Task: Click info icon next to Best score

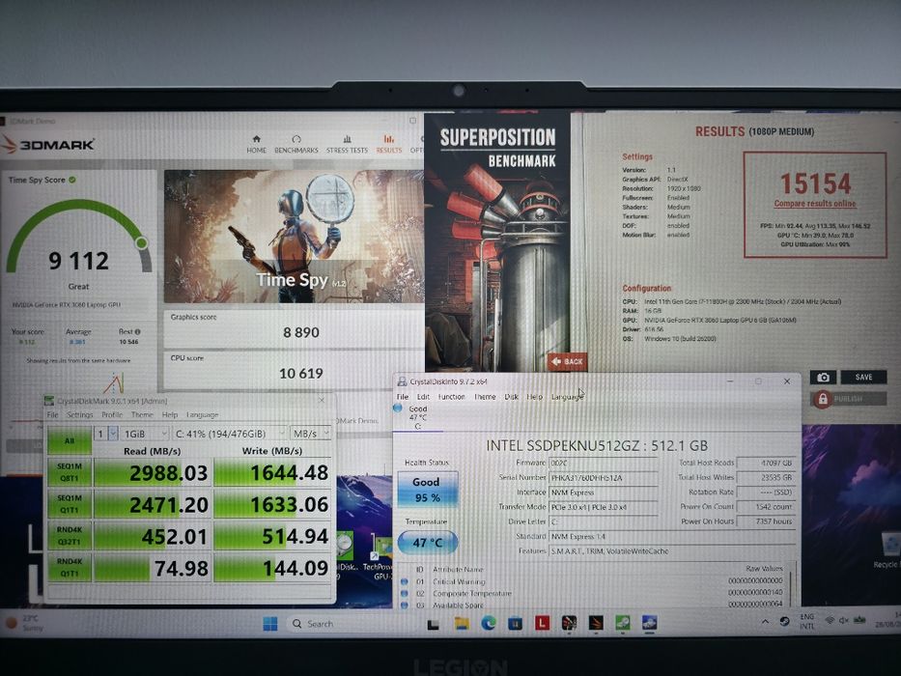Action: pyautogui.click(x=137, y=331)
